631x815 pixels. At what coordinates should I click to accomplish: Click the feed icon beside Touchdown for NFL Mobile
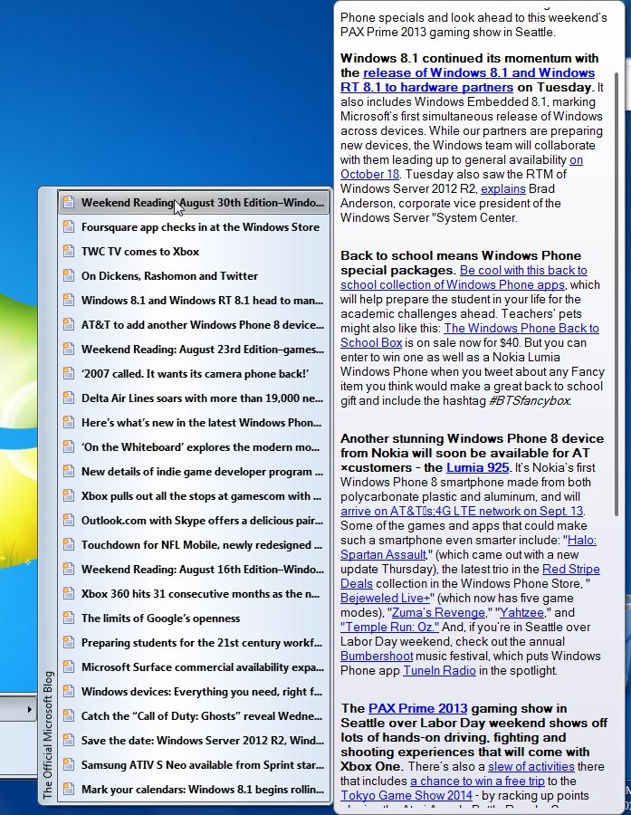pyautogui.click(x=69, y=544)
